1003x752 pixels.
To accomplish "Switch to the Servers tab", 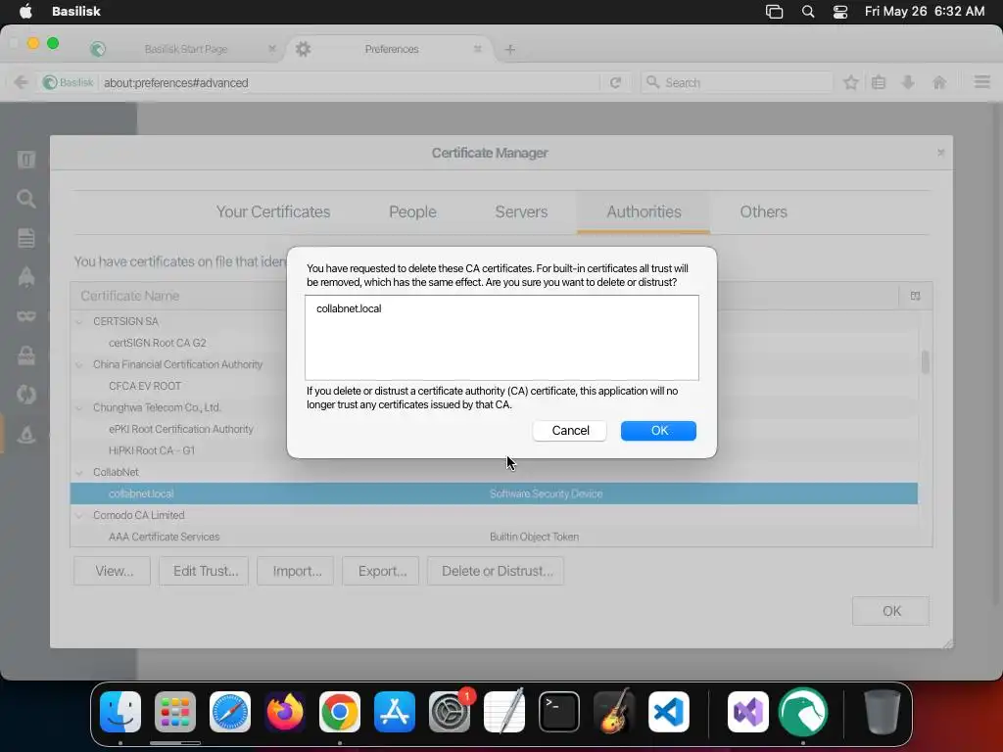I will (521, 211).
